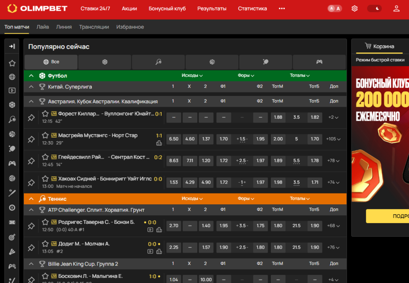Screen dimensions: 409x283
Task: Filter popular matches by basketball icon tab
Action: [x=212, y=62]
